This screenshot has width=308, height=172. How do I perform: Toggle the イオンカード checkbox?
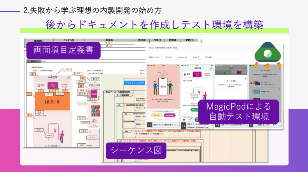pos(251,83)
